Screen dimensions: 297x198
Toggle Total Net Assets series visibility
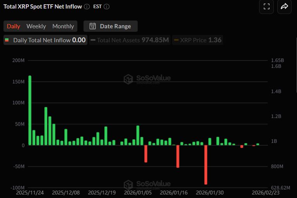coord(130,40)
